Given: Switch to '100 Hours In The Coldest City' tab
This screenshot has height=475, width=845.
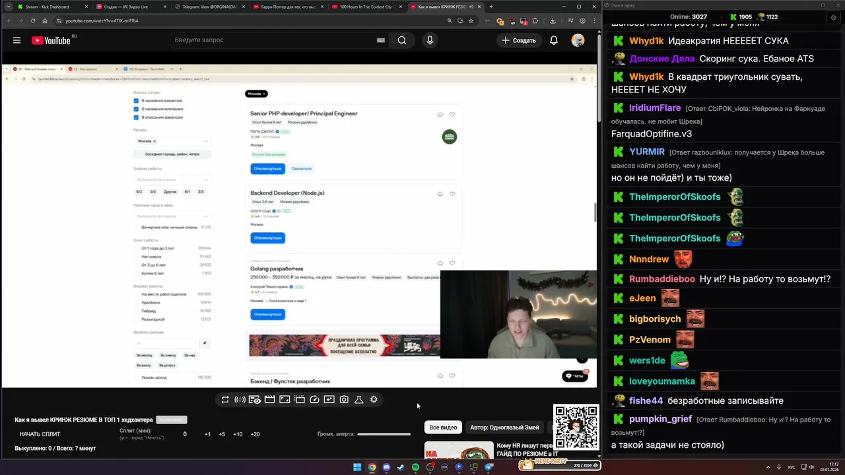Looking at the screenshot, I should (366, 7).
